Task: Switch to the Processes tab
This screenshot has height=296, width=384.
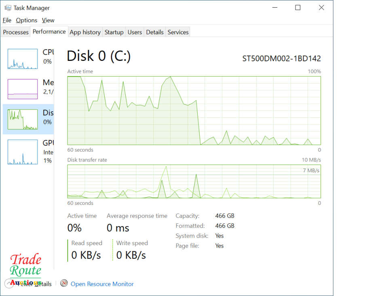Action: [x=16, y=32]
